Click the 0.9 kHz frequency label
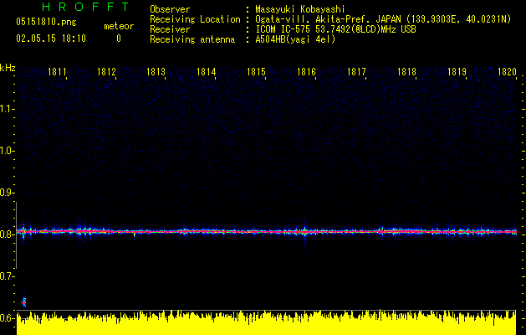Screen dimensions: 526x335 click(7, 193)
